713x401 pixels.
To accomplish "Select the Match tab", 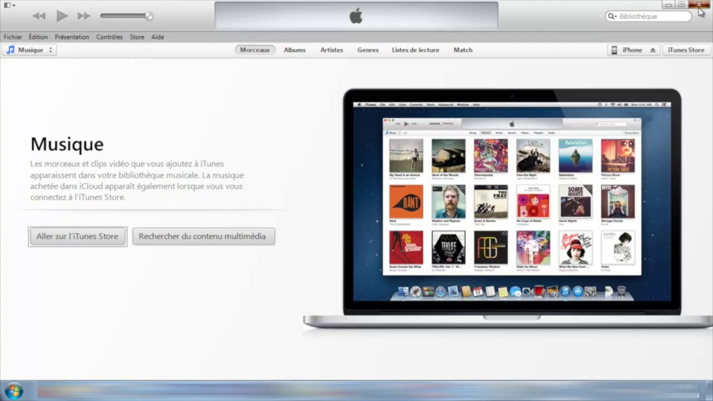I will (463, 50).
